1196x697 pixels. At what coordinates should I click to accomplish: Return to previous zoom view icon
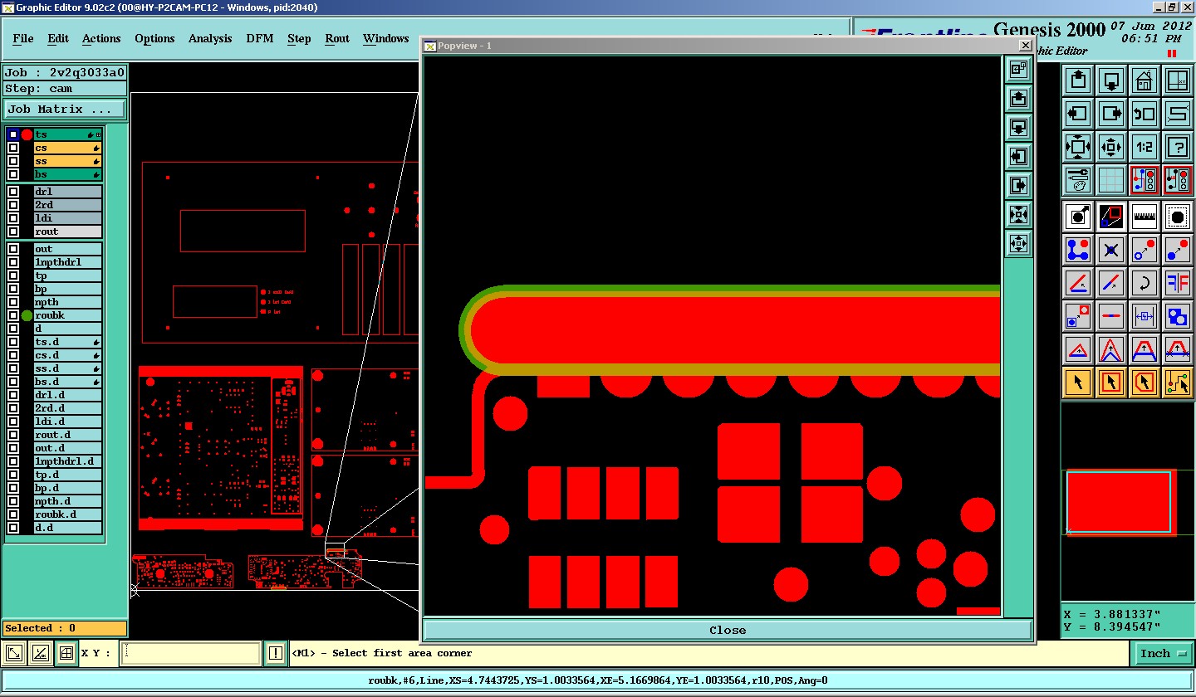click(x=1145, y=114)
